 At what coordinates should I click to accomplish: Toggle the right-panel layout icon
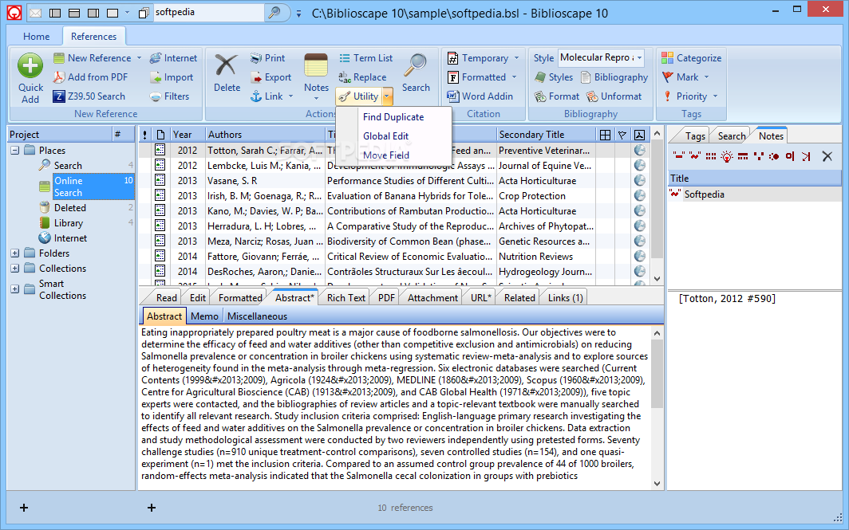93,13
